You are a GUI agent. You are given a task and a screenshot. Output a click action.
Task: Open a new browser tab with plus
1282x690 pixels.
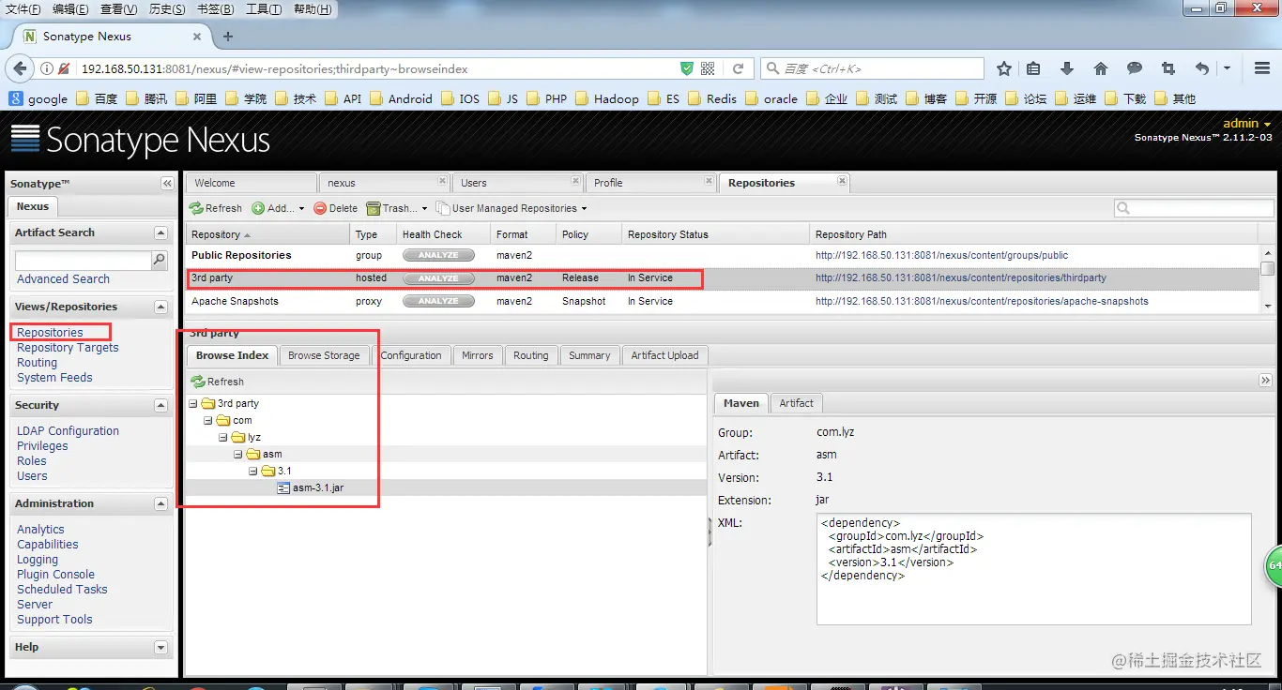[227, 37]
